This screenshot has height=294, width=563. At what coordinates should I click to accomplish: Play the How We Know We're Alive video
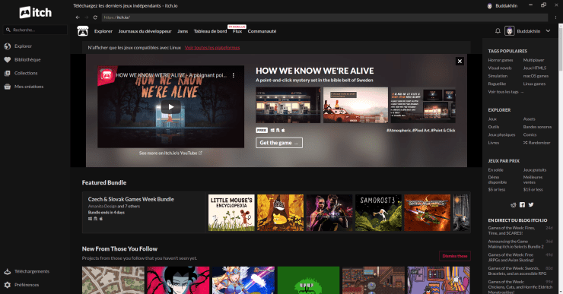tap(171, 107)
